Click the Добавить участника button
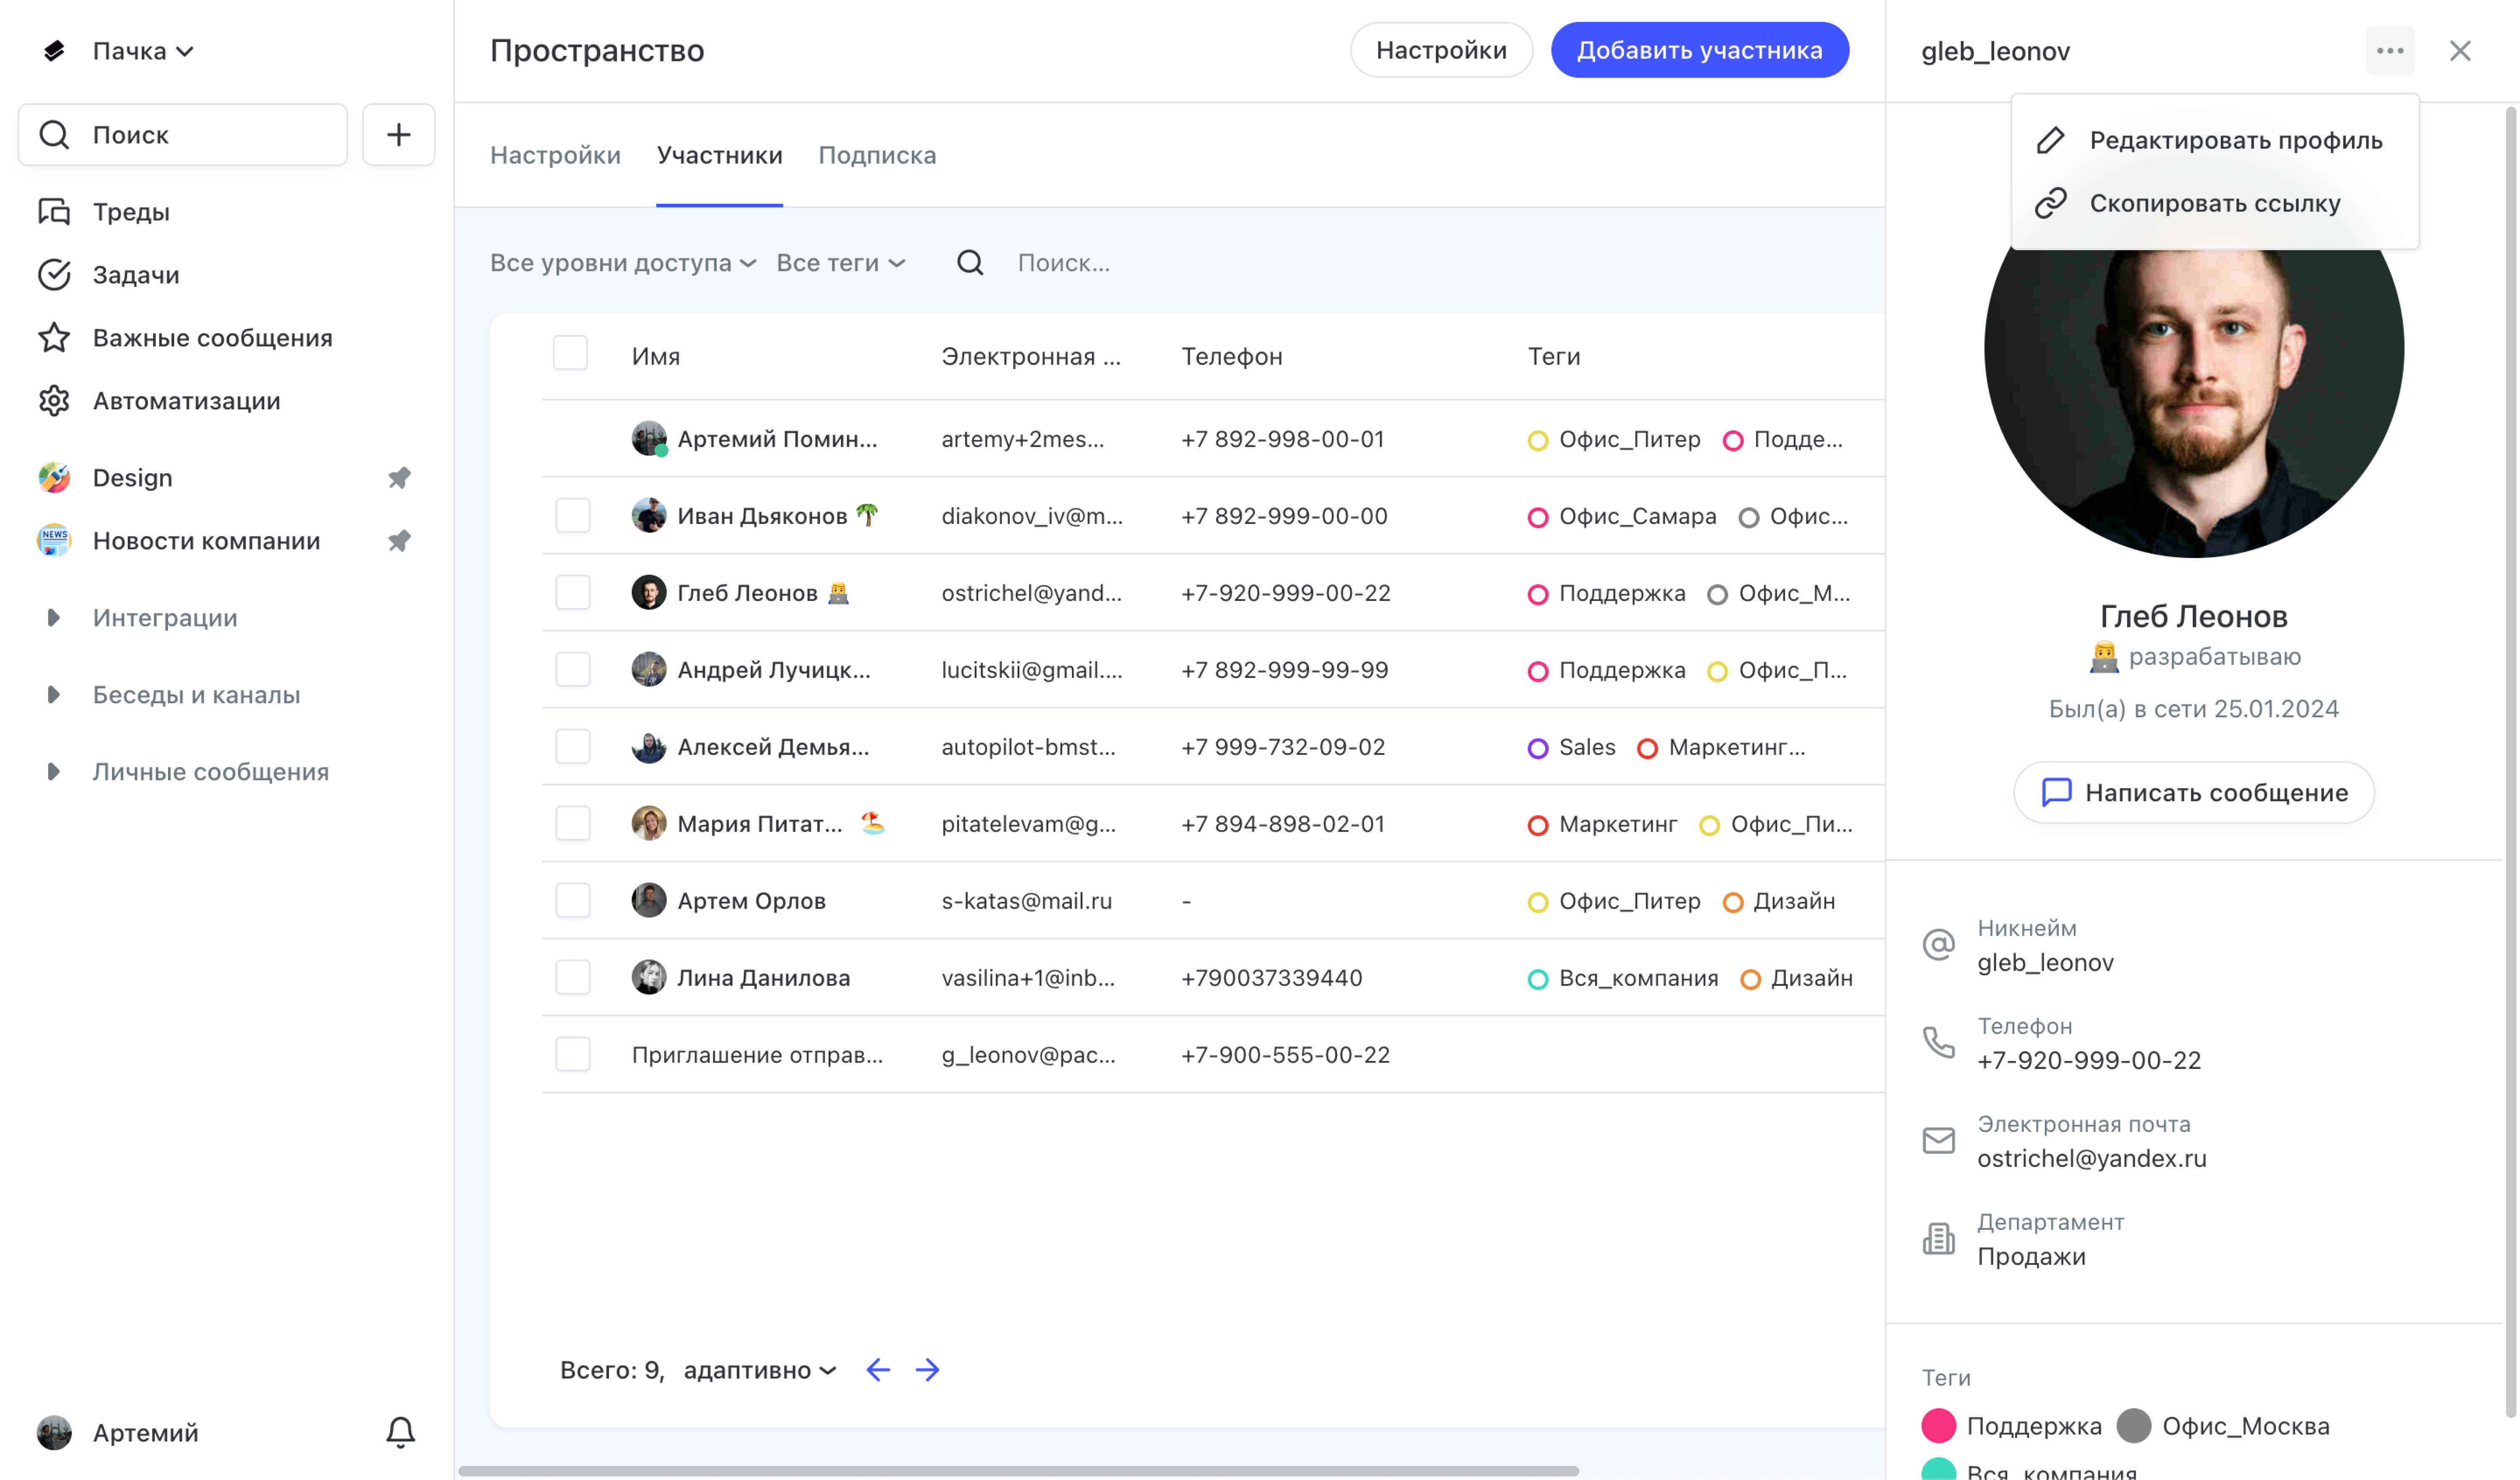 click(x=1700, y=50)
